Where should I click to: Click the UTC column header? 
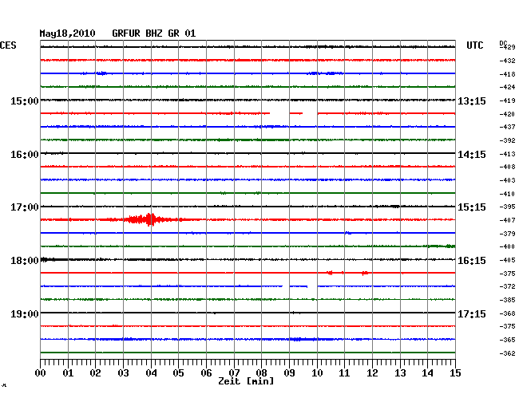[x=474, y=45]
